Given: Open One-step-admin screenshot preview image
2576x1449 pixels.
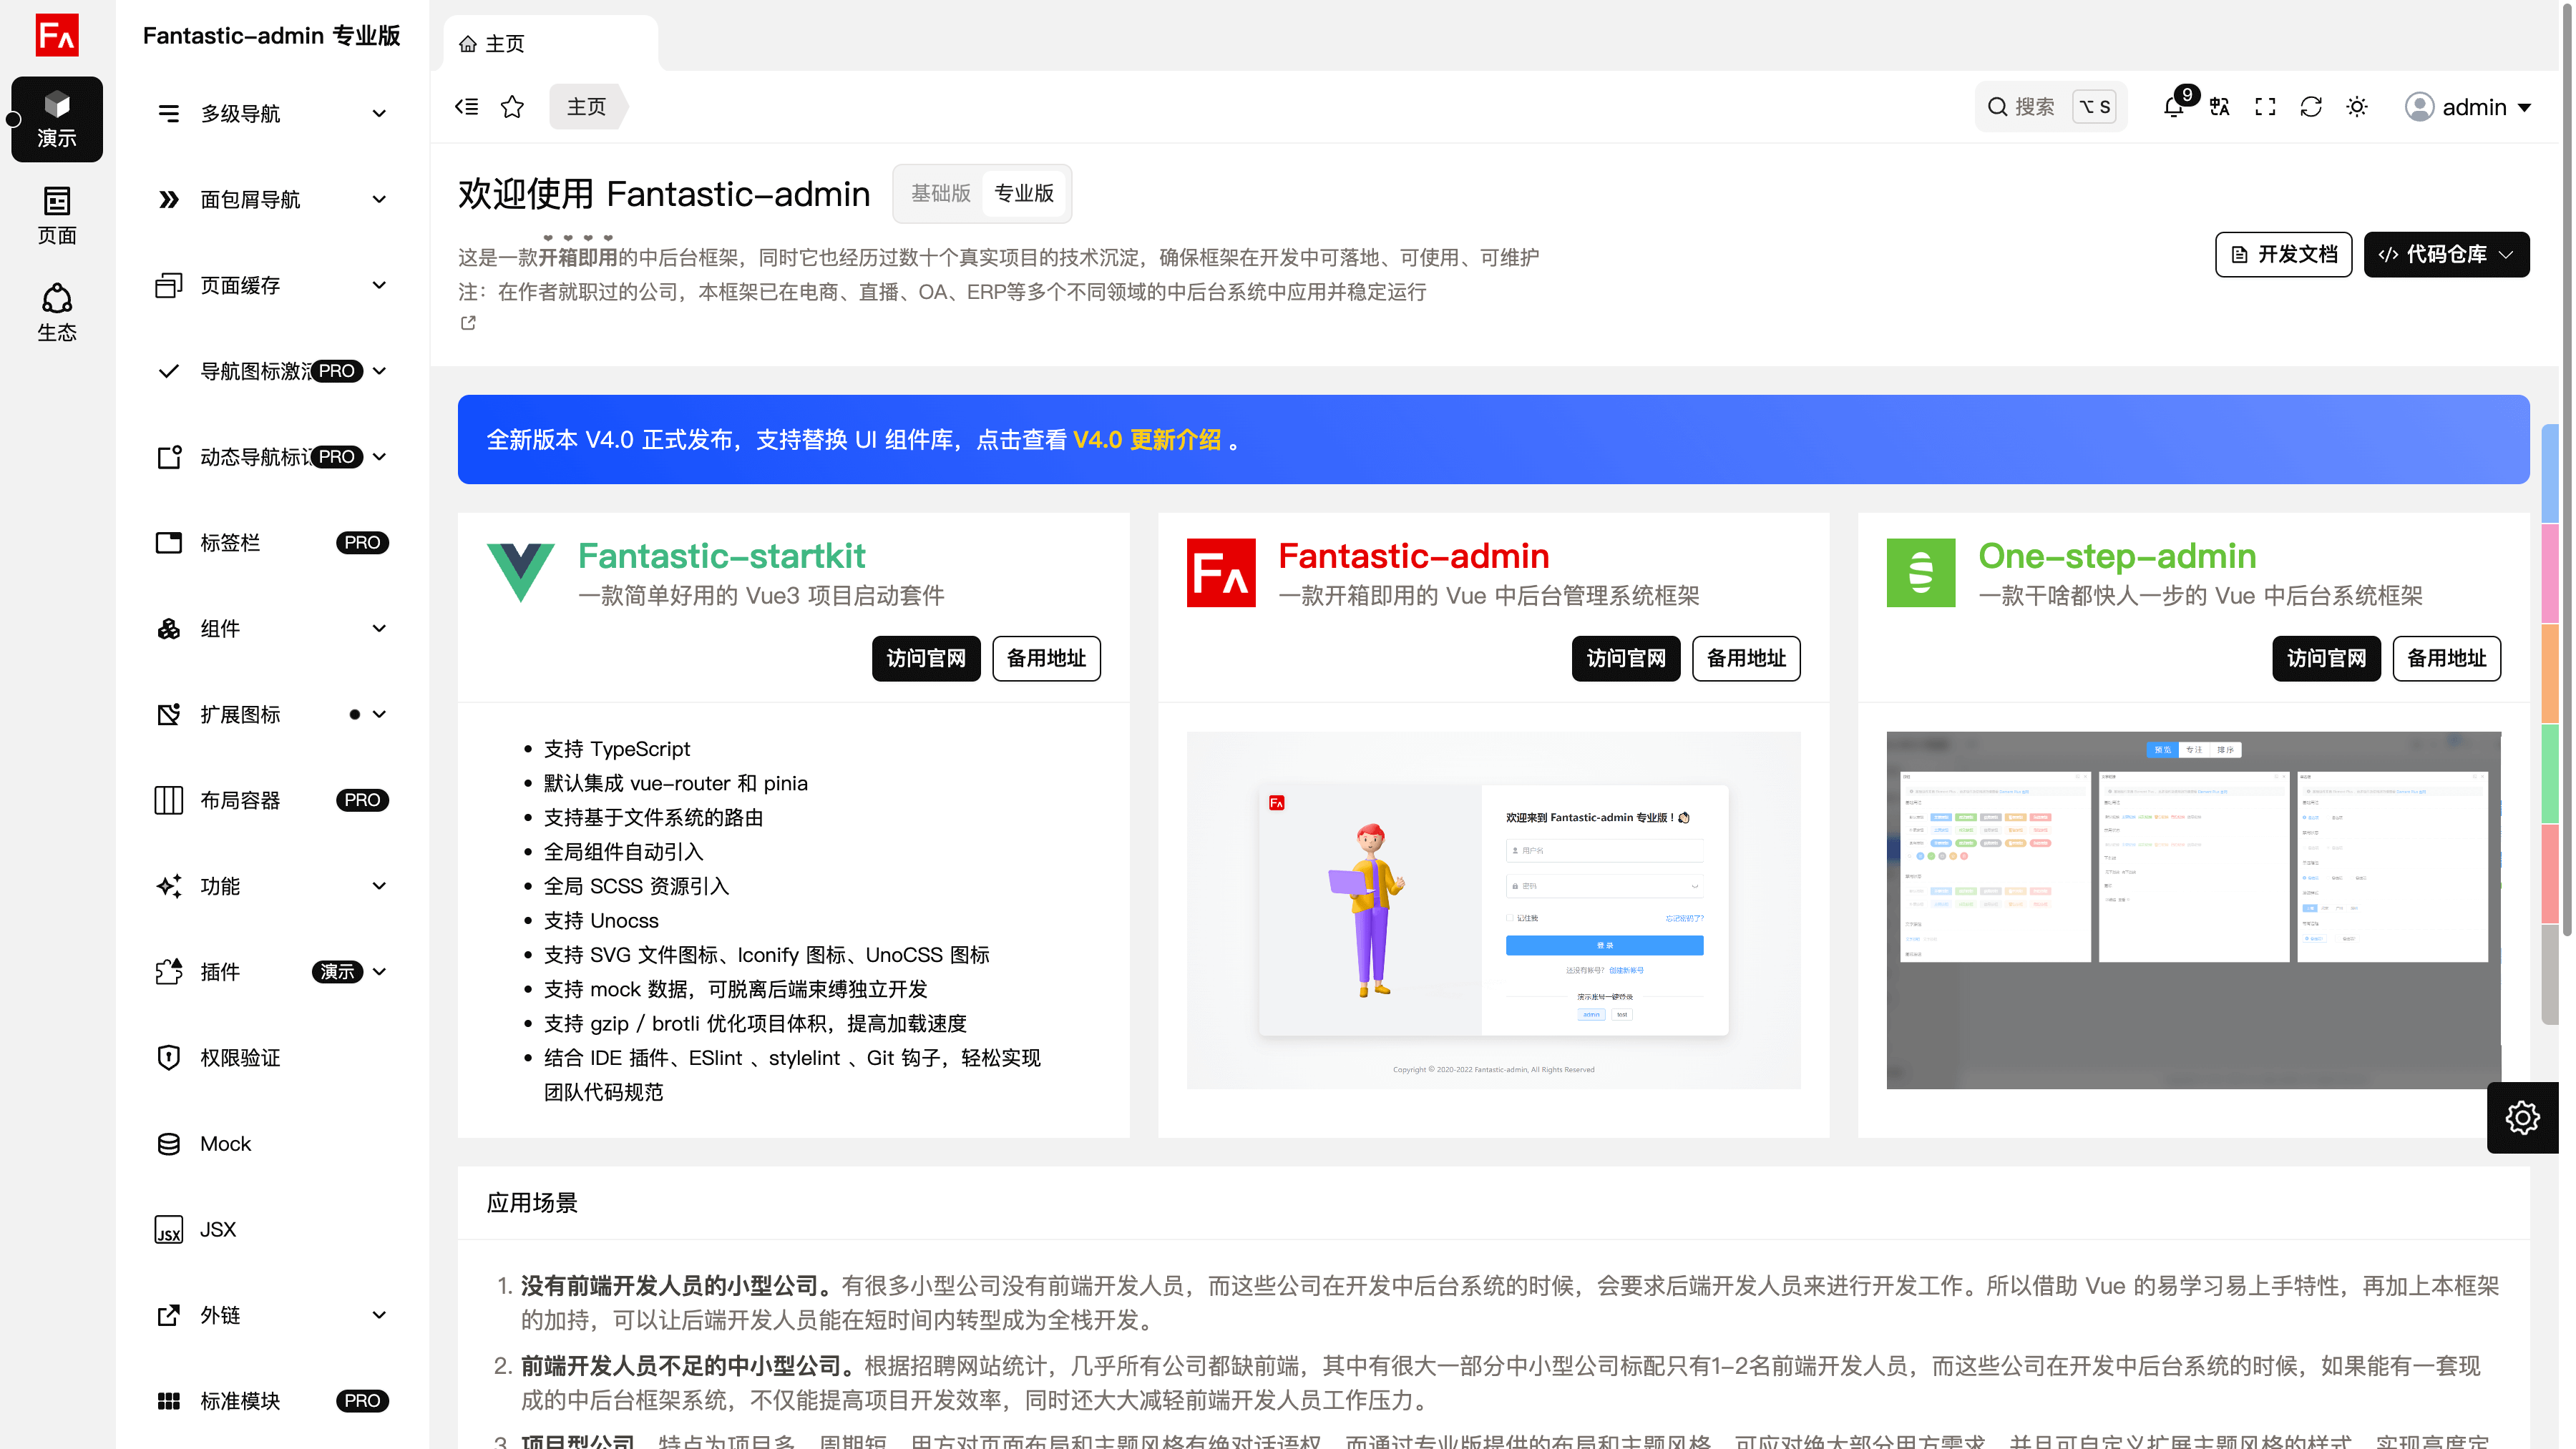Looking at the screenshot, I should (x=2193, y=910).
